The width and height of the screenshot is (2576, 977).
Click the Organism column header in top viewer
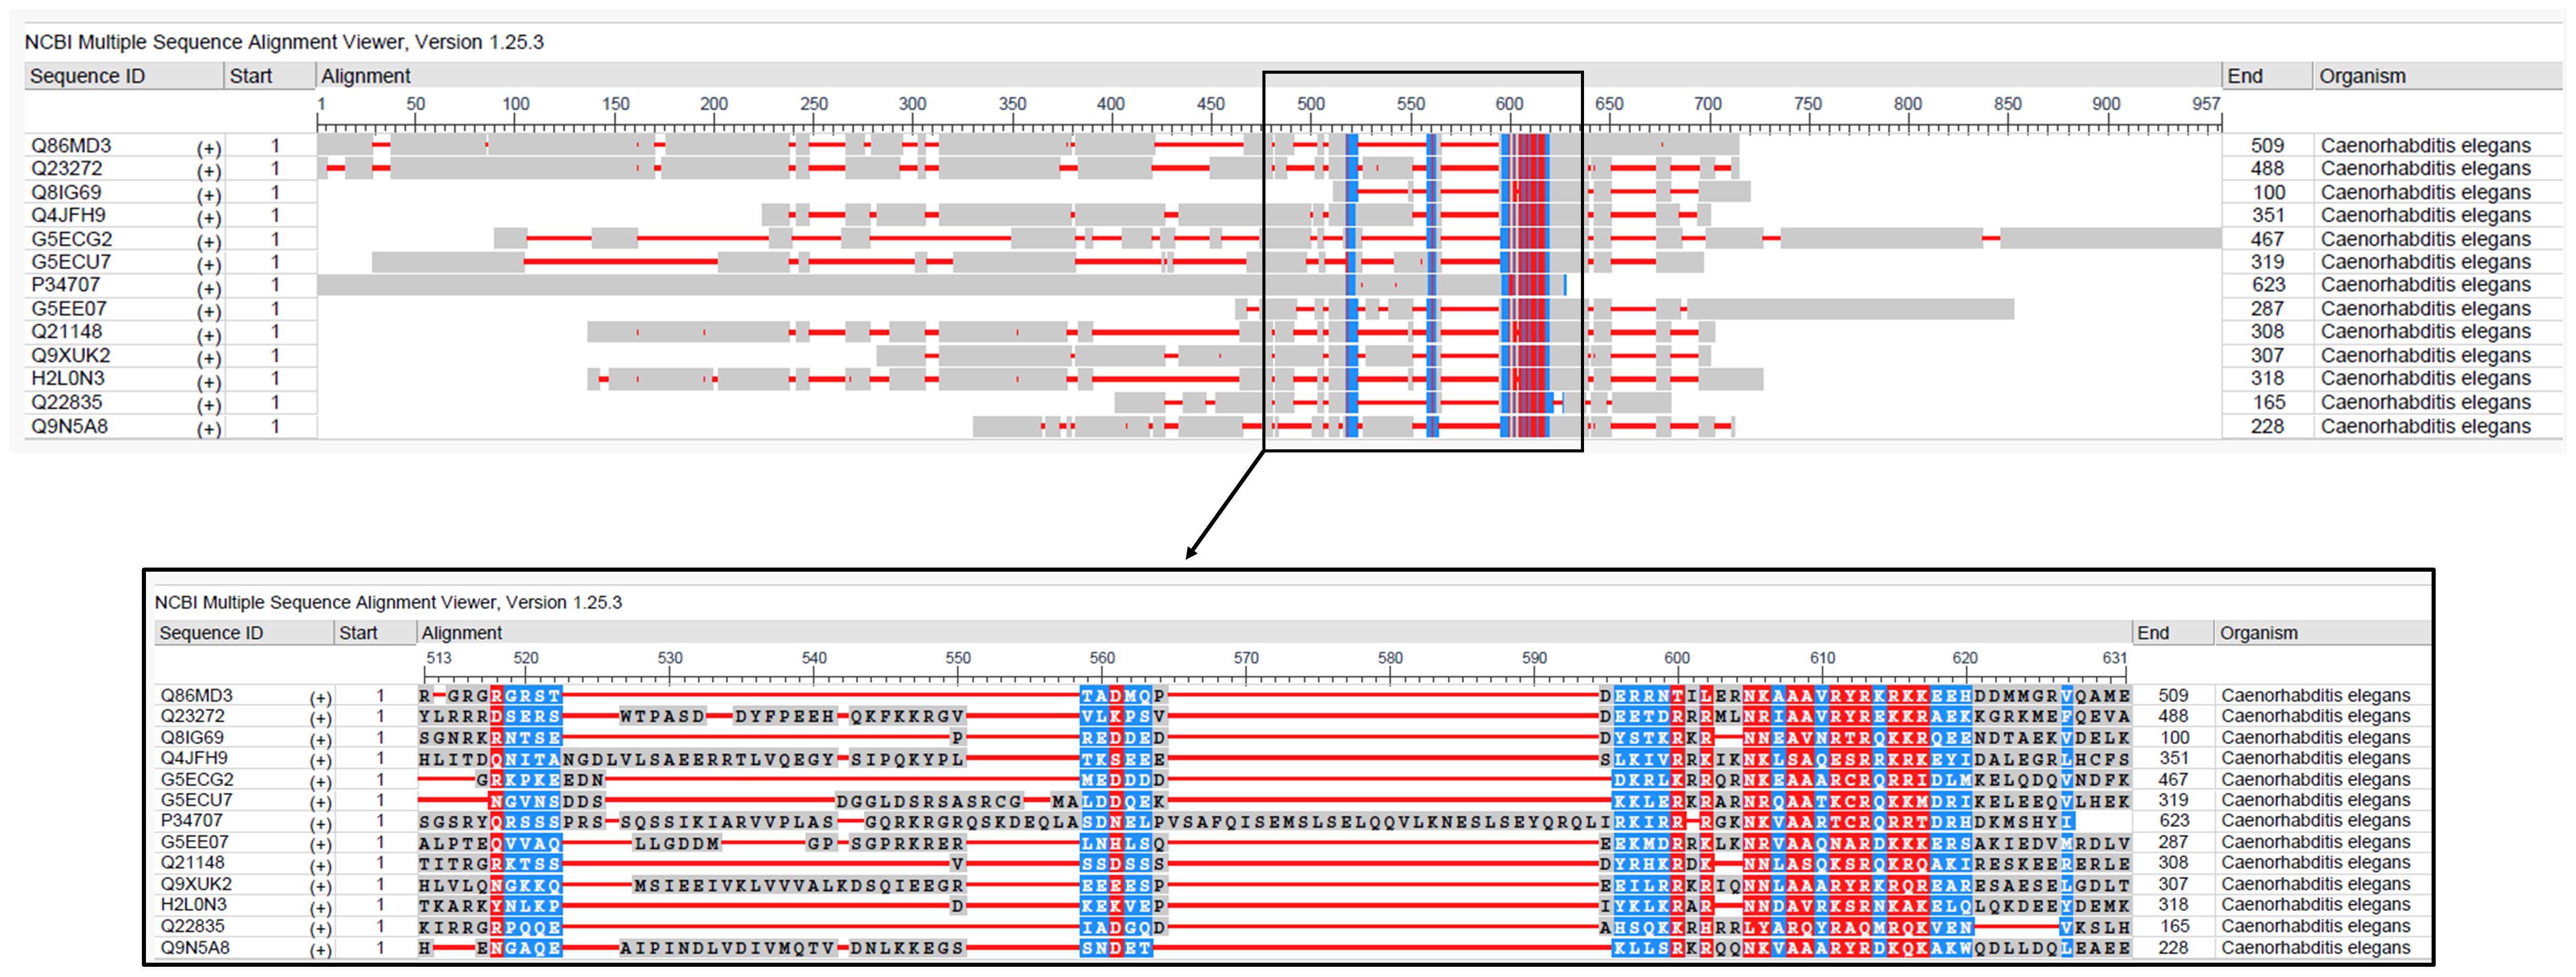click(2362, 76)
